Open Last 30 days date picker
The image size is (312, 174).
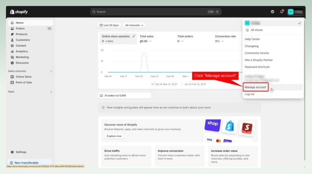coord(109,25)
